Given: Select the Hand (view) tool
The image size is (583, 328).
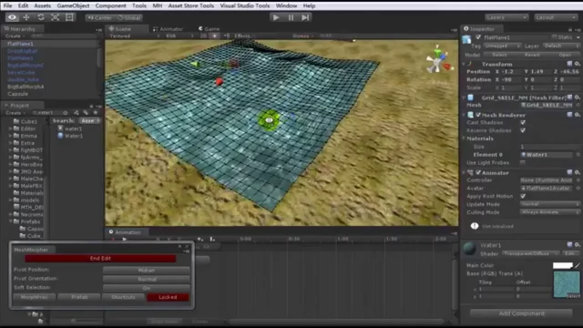Looking at the screenshot, I should point(12,17).
